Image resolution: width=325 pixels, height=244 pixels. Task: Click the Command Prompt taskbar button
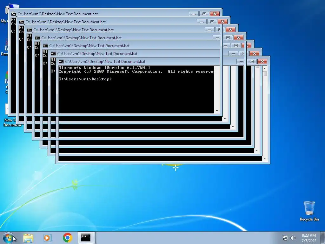[86, 238]
